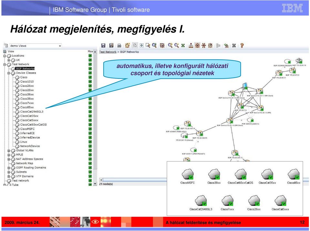Viewport: 310px width, 231px height.
Task: Click the Cisco85xx cloud icon in lower panel
Action: click(294, 174)
